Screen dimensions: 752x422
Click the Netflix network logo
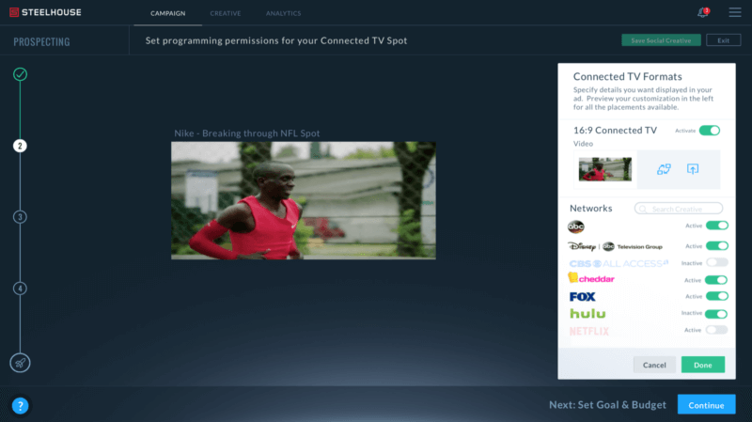coord(589,331)
